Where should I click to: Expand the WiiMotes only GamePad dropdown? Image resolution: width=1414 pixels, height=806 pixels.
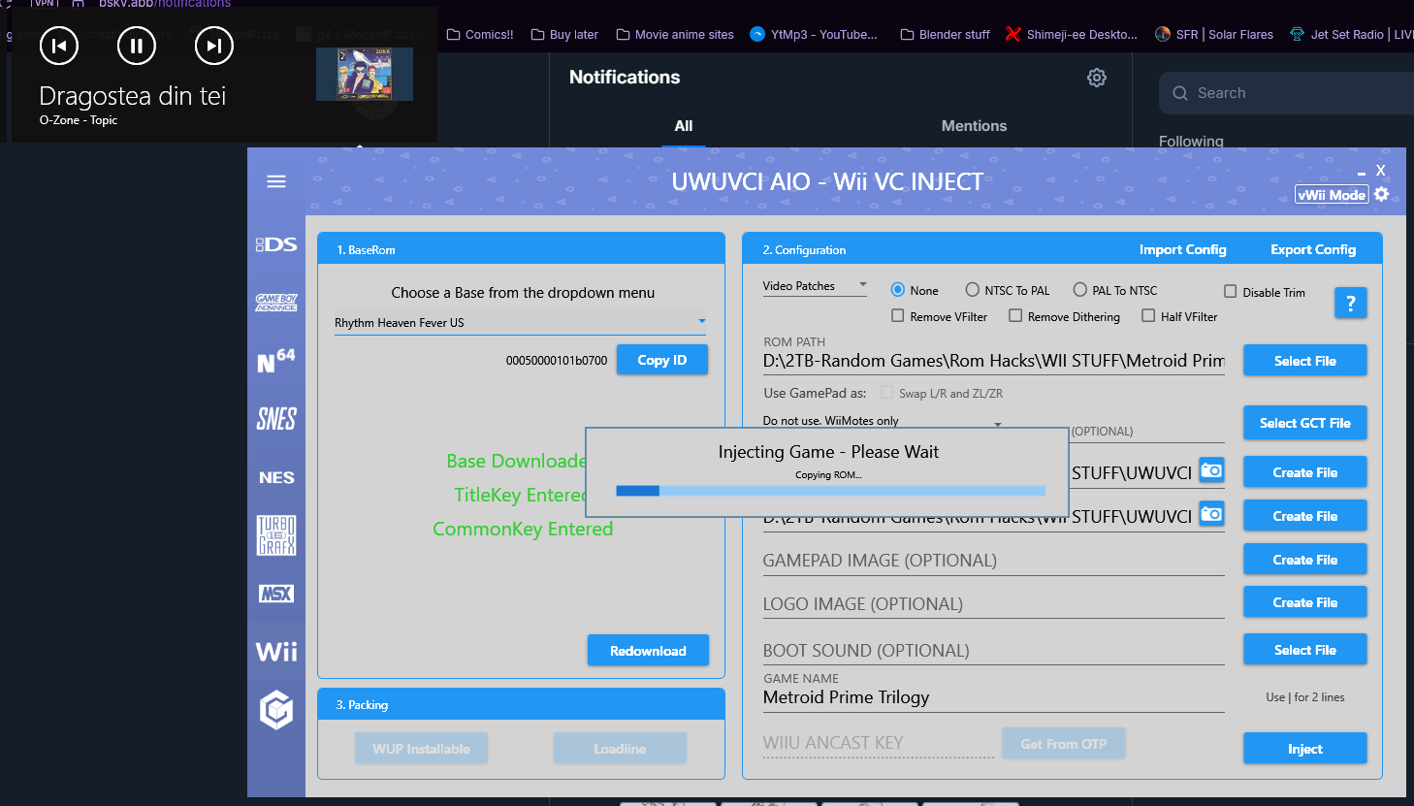(x=997, y=424)
